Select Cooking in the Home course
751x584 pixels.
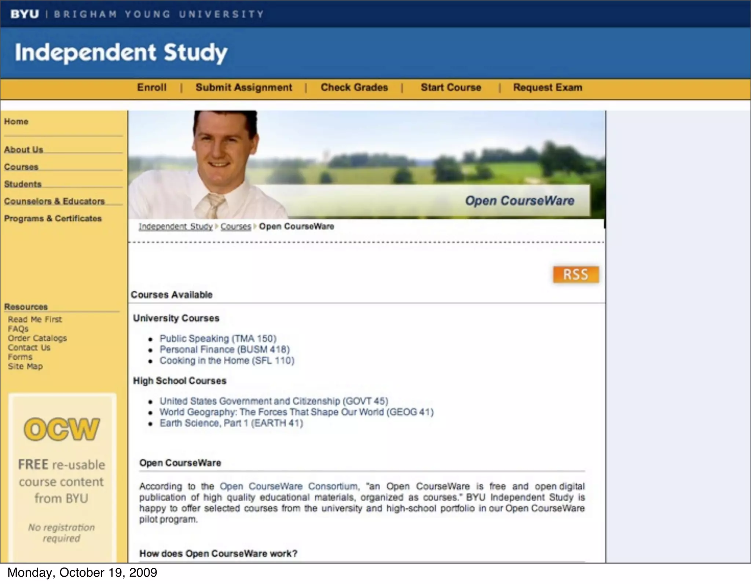pos(227,360)
